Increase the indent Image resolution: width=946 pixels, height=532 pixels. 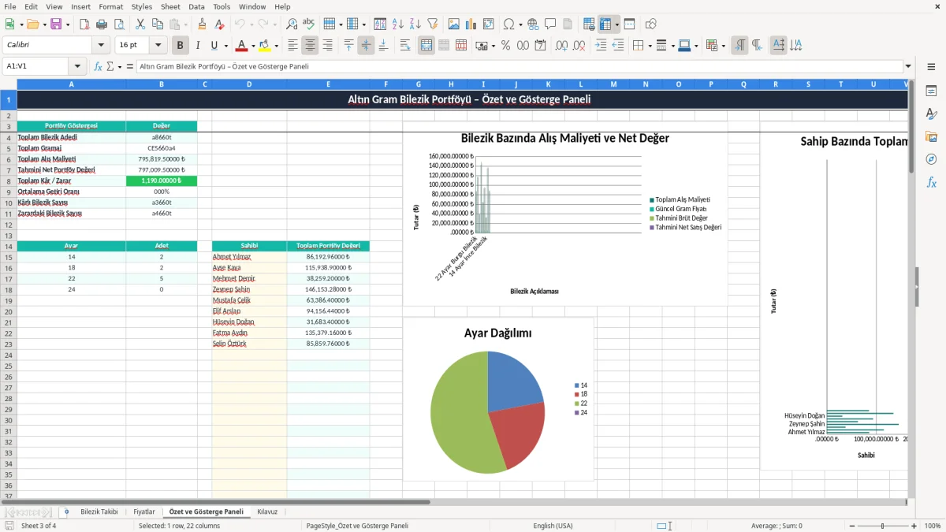point(601,46)
